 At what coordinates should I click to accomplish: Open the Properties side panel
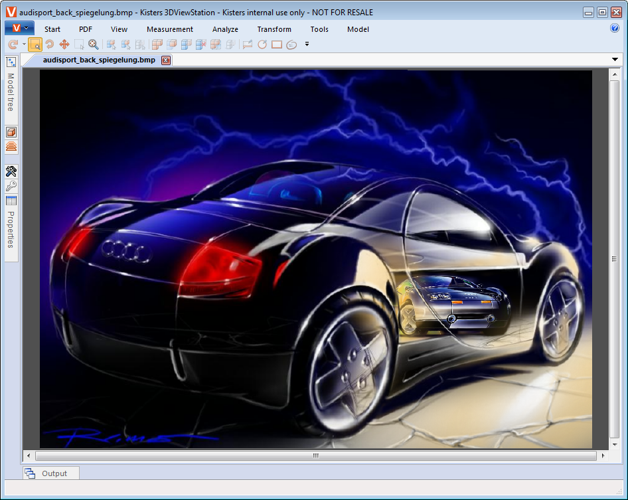pyautogui.click(x=11, y=228)
